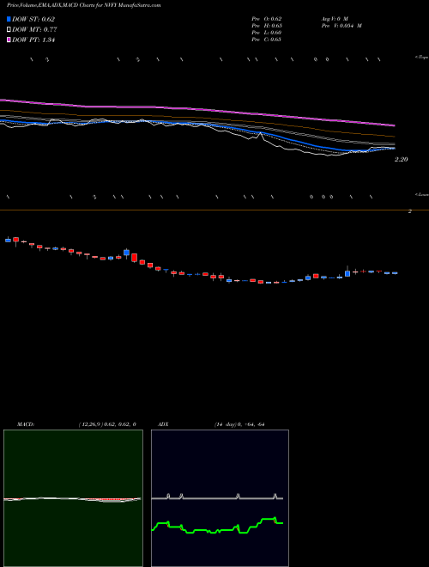The width and height of the screenshot is (429, 567).
Task: Select the 'DOW ST: 0.62' legend label
Action: [x=33, y=19]
